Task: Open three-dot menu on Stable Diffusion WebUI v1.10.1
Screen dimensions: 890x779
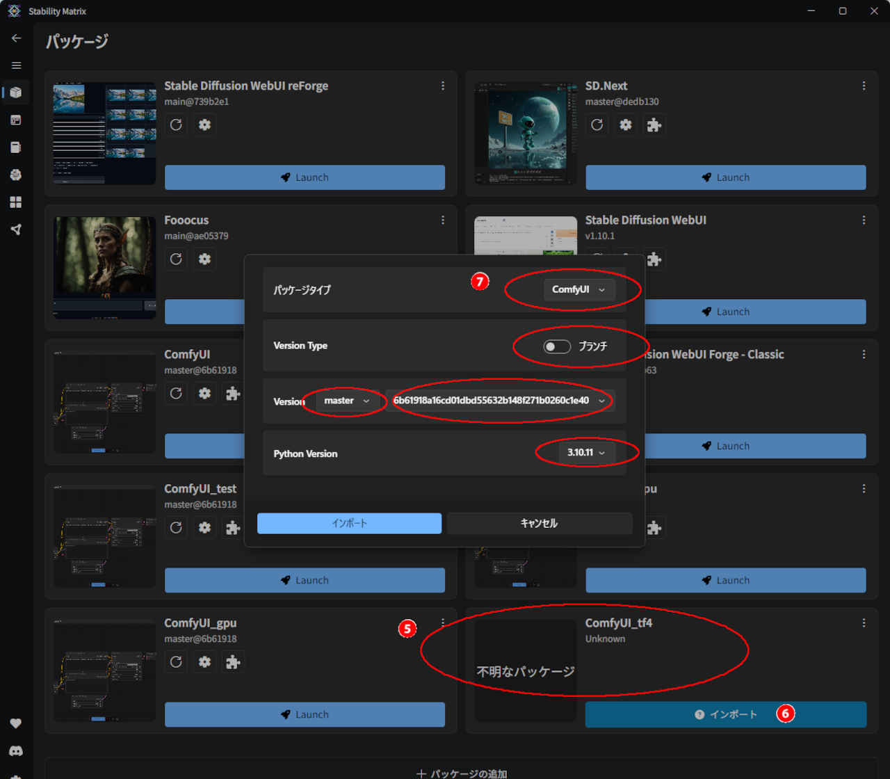Action: coord(864,220)
